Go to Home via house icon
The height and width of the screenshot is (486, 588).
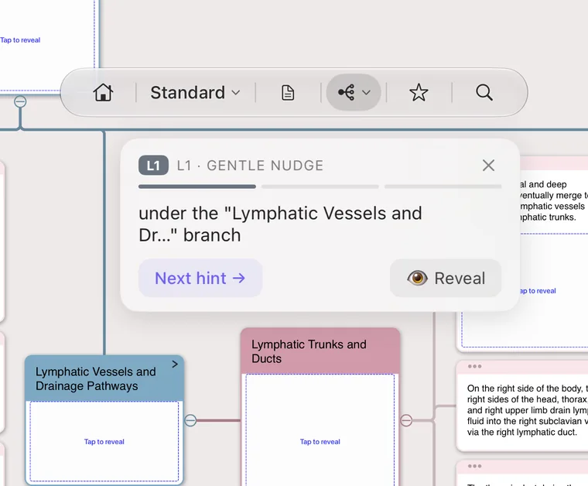tap(103, 92)
